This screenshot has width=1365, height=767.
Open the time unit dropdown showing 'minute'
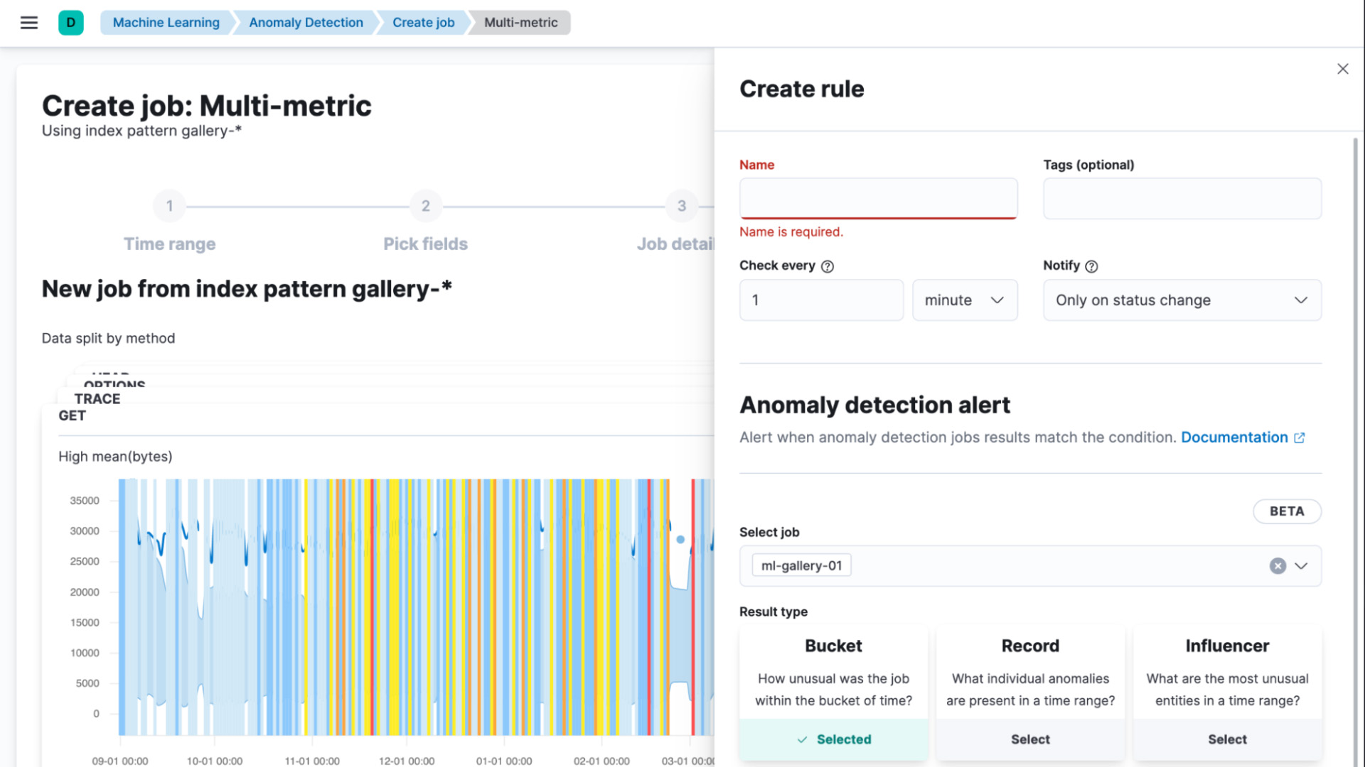tap(965, 300)
